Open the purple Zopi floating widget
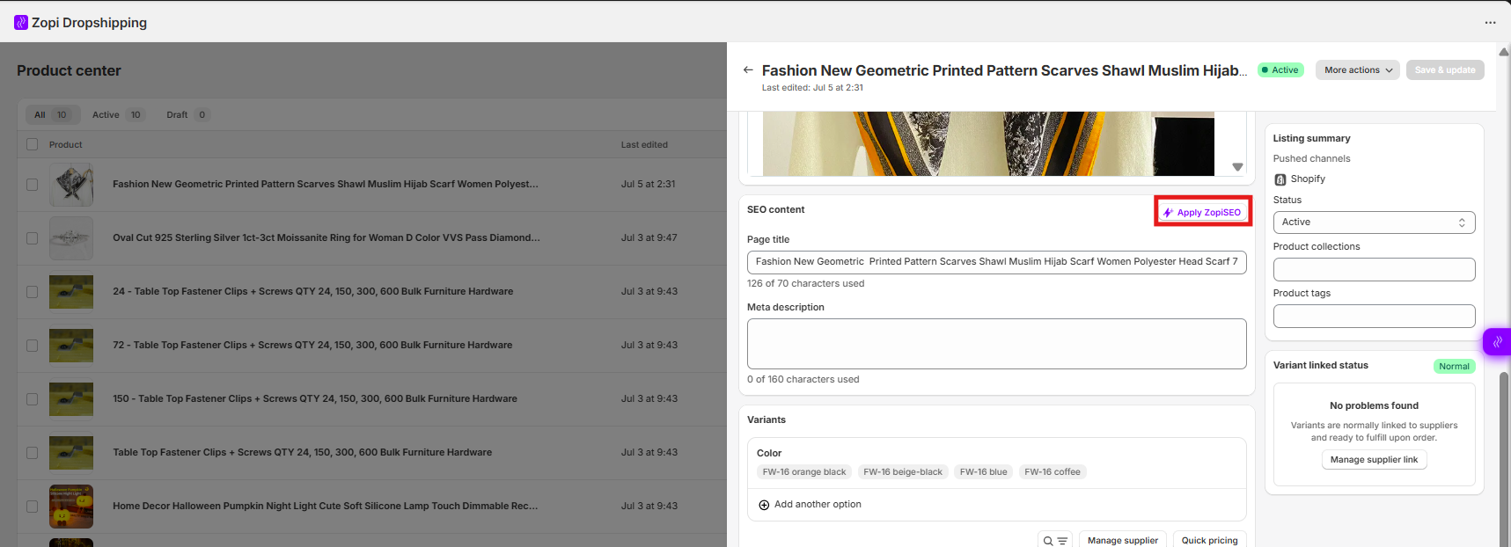The height and width of the screenshot is (547, 1511). pyautogui.click(x=1497, y=341)
